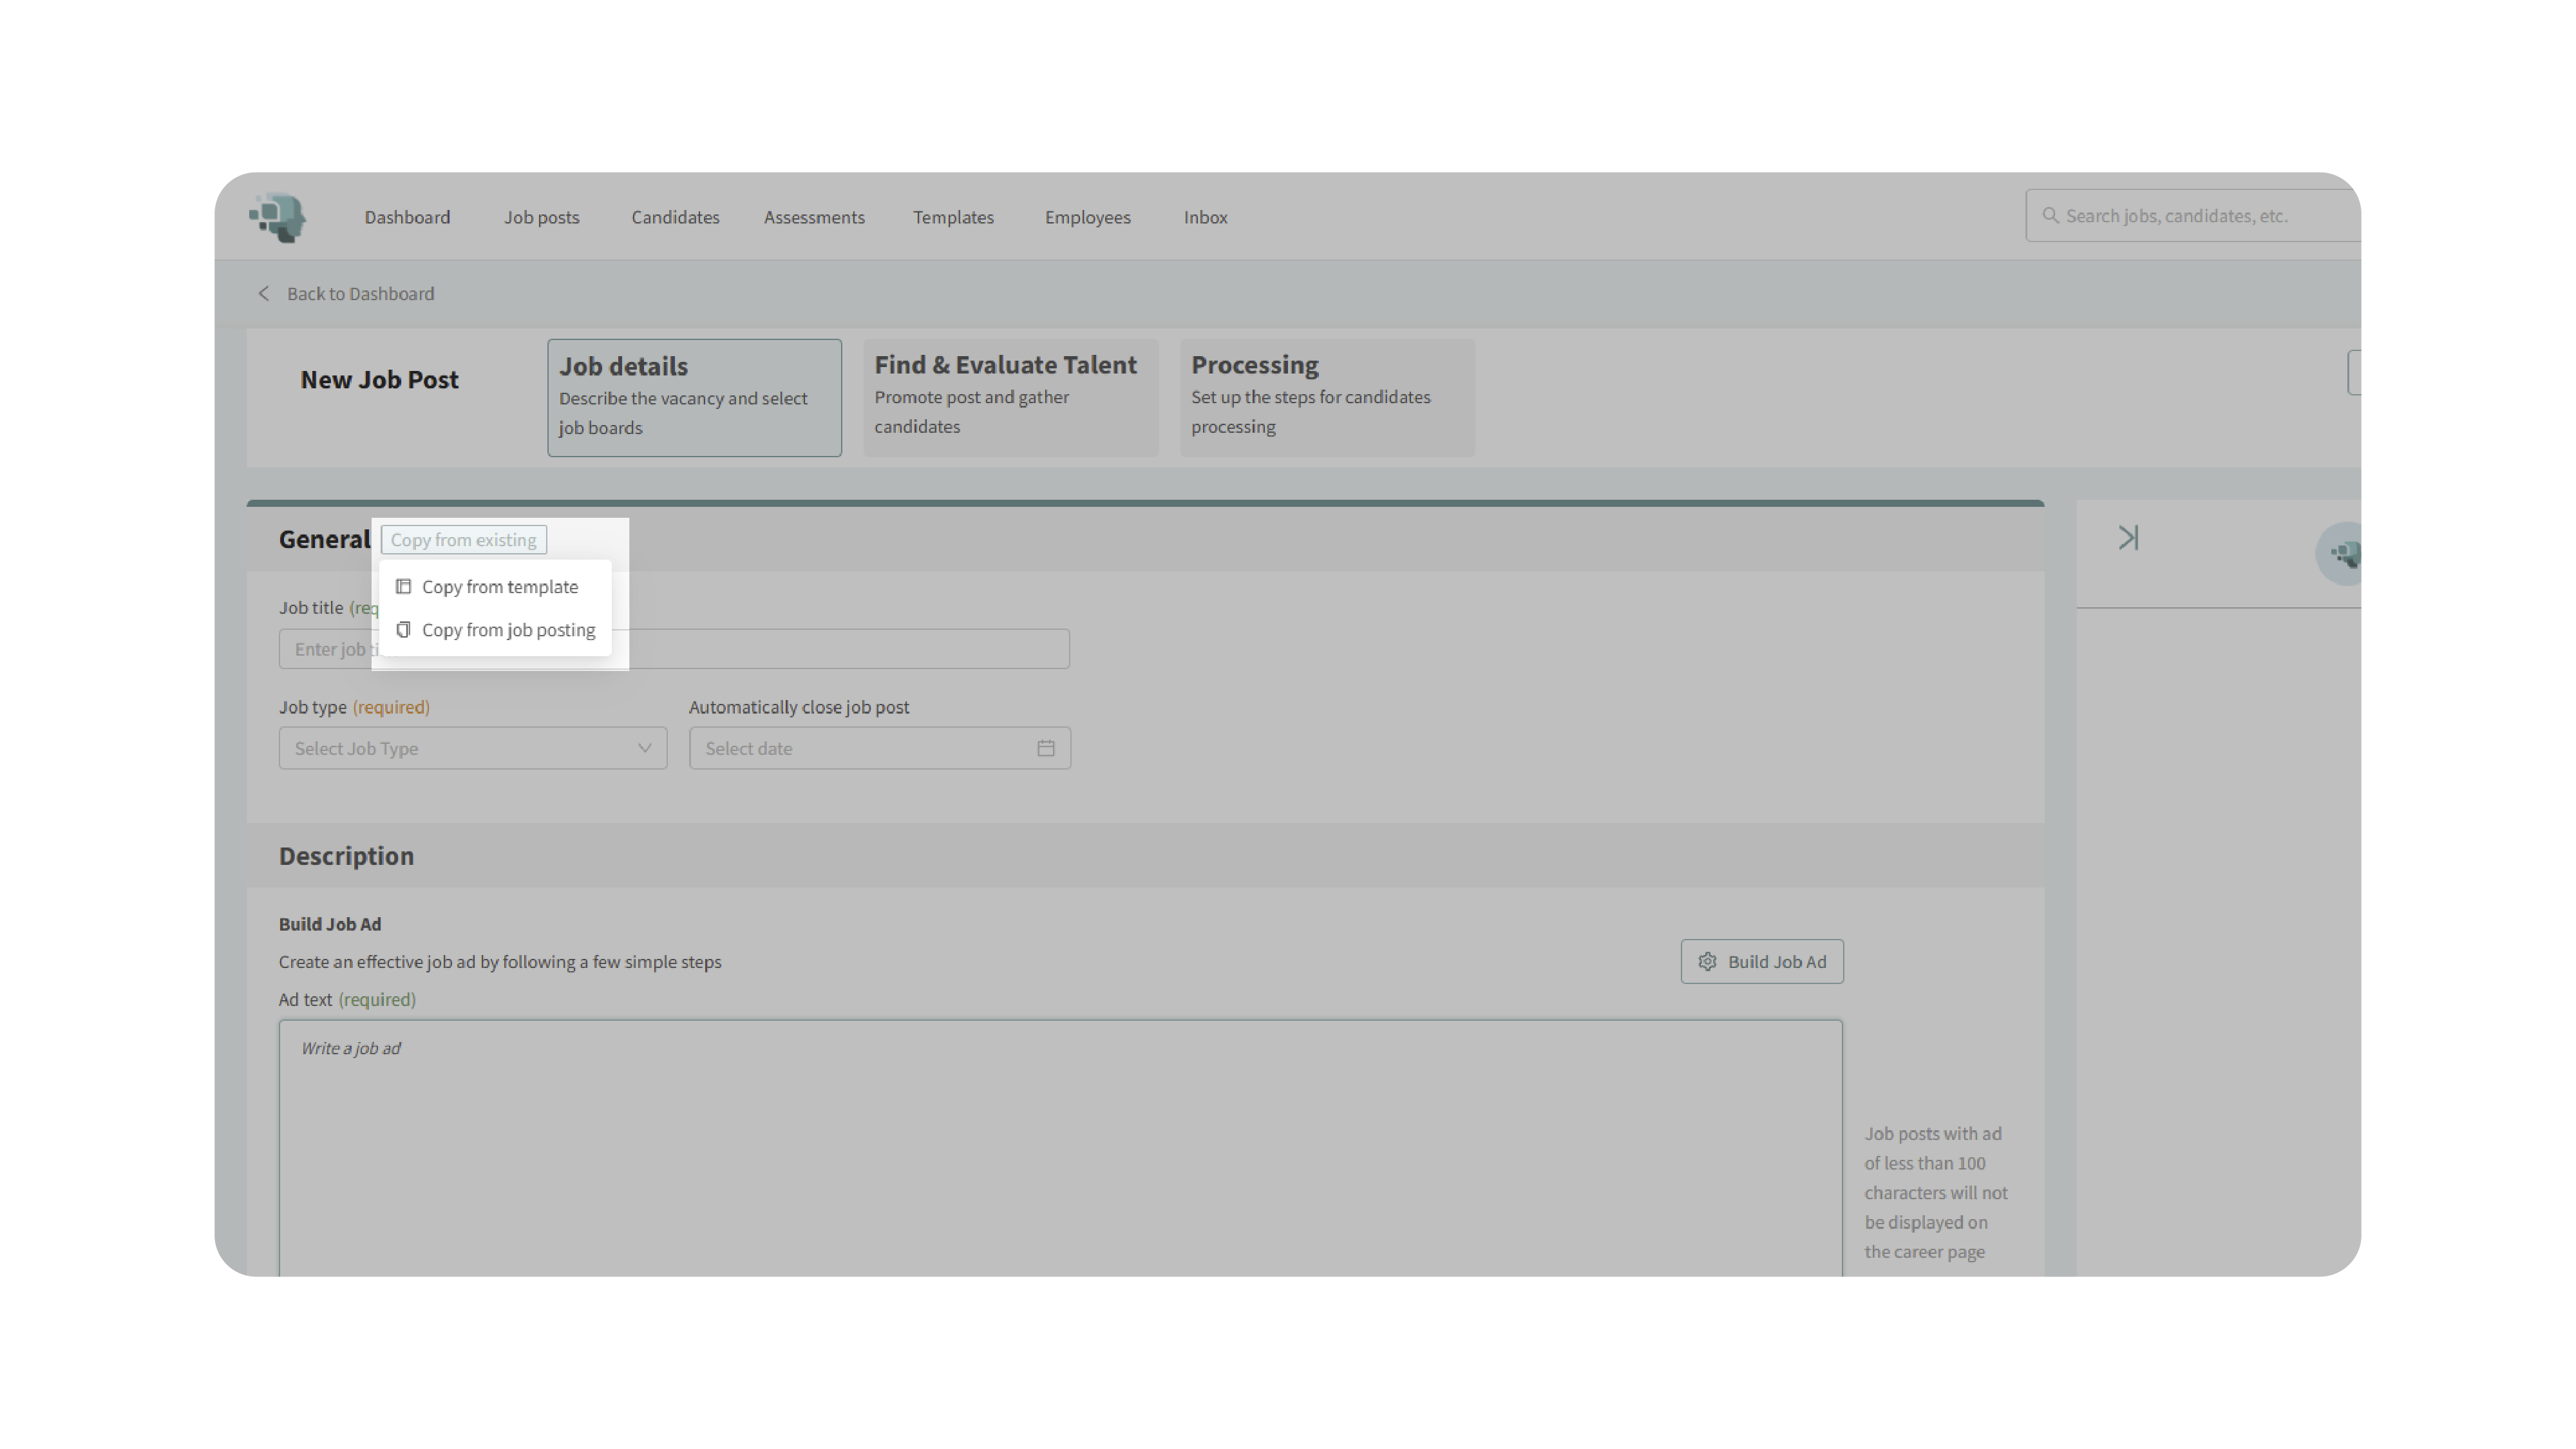2576x1449 pixels.
Task: Open Candidates in the top navigation
Action: 675,217
